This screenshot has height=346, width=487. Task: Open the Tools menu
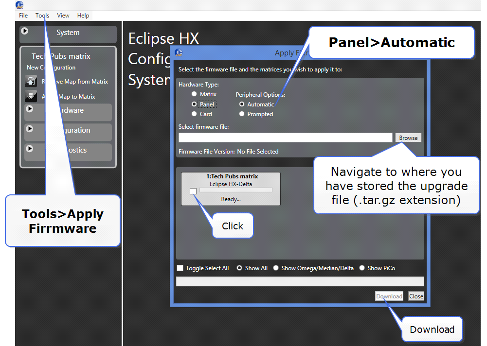(42, 16)
